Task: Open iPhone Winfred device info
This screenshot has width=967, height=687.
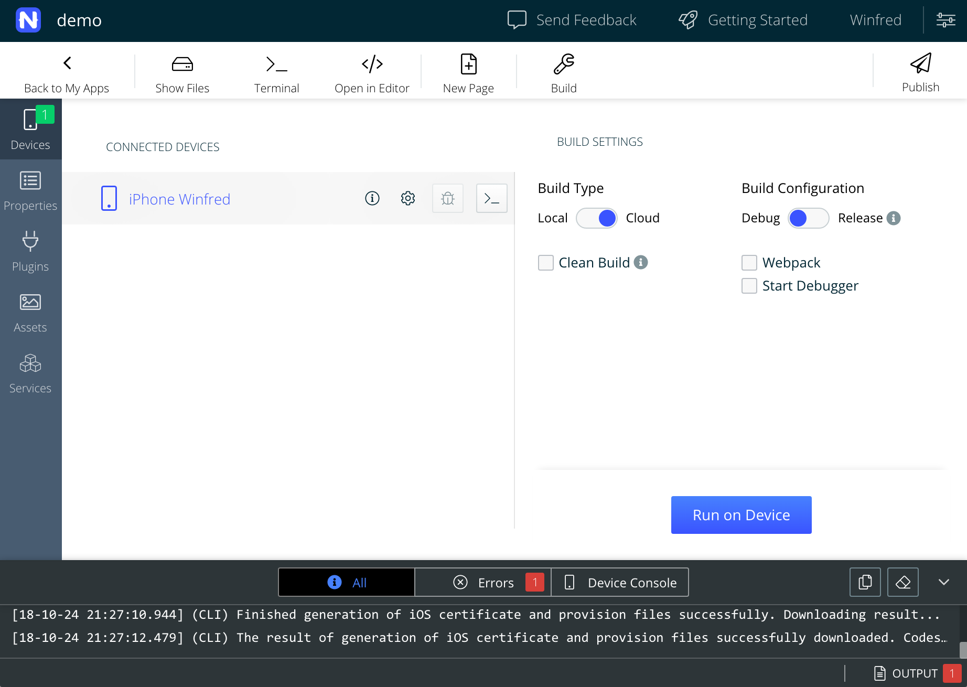Action: coord(372,198)
